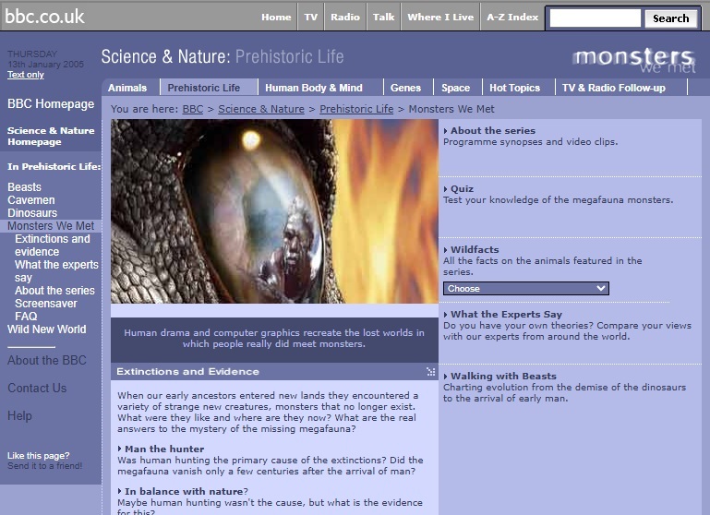
Task: Open Talk in the top bar
Action: (383, 18)
